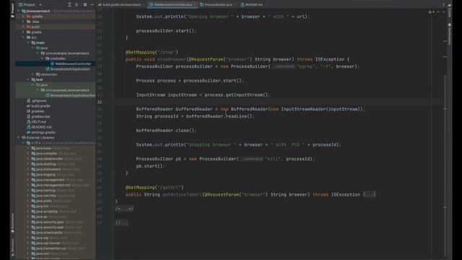This screenshot has height=260, width=462.
Task: Expand the folded getActiveTabUrl method body
Action: (369, 194)
